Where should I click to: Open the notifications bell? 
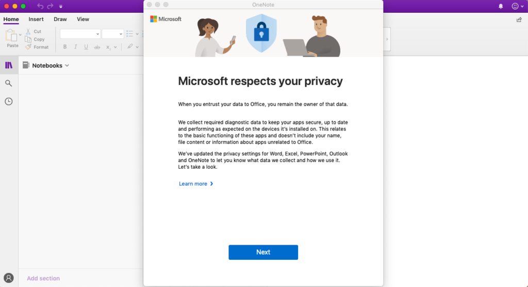501,6
